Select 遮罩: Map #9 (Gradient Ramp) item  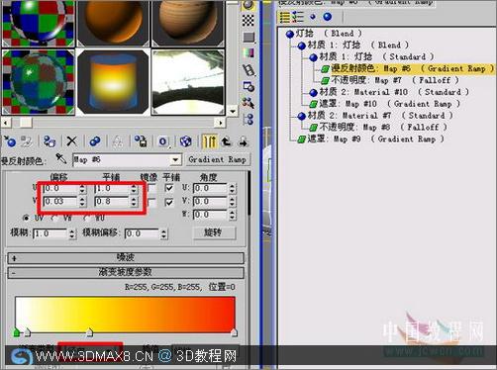[370, 139]
